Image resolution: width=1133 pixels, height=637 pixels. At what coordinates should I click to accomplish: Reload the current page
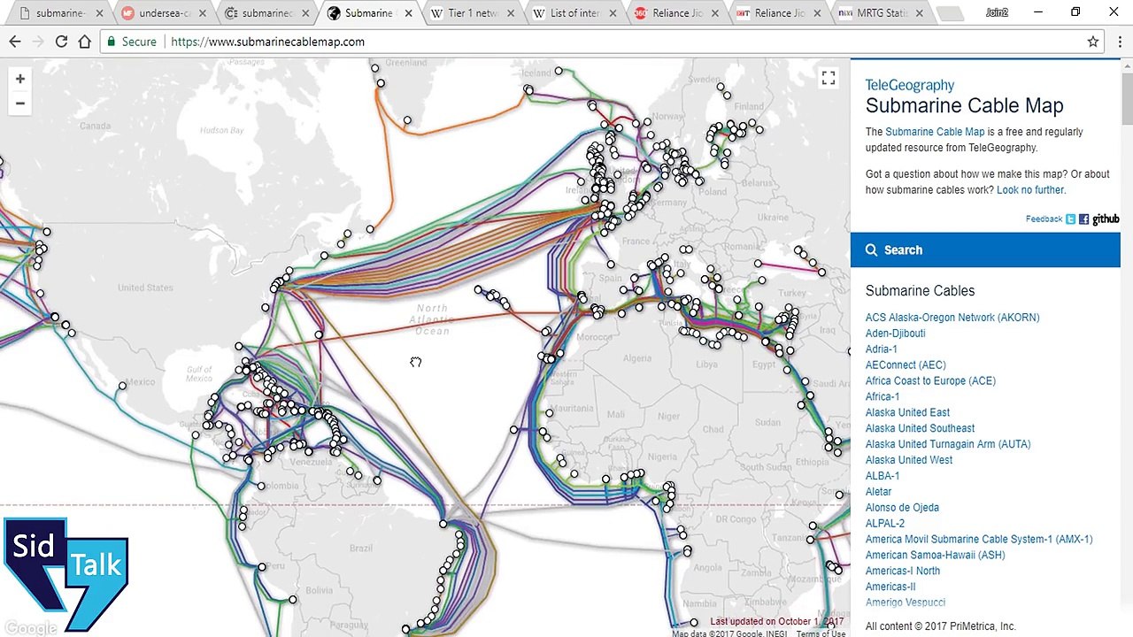pos(61,42)
